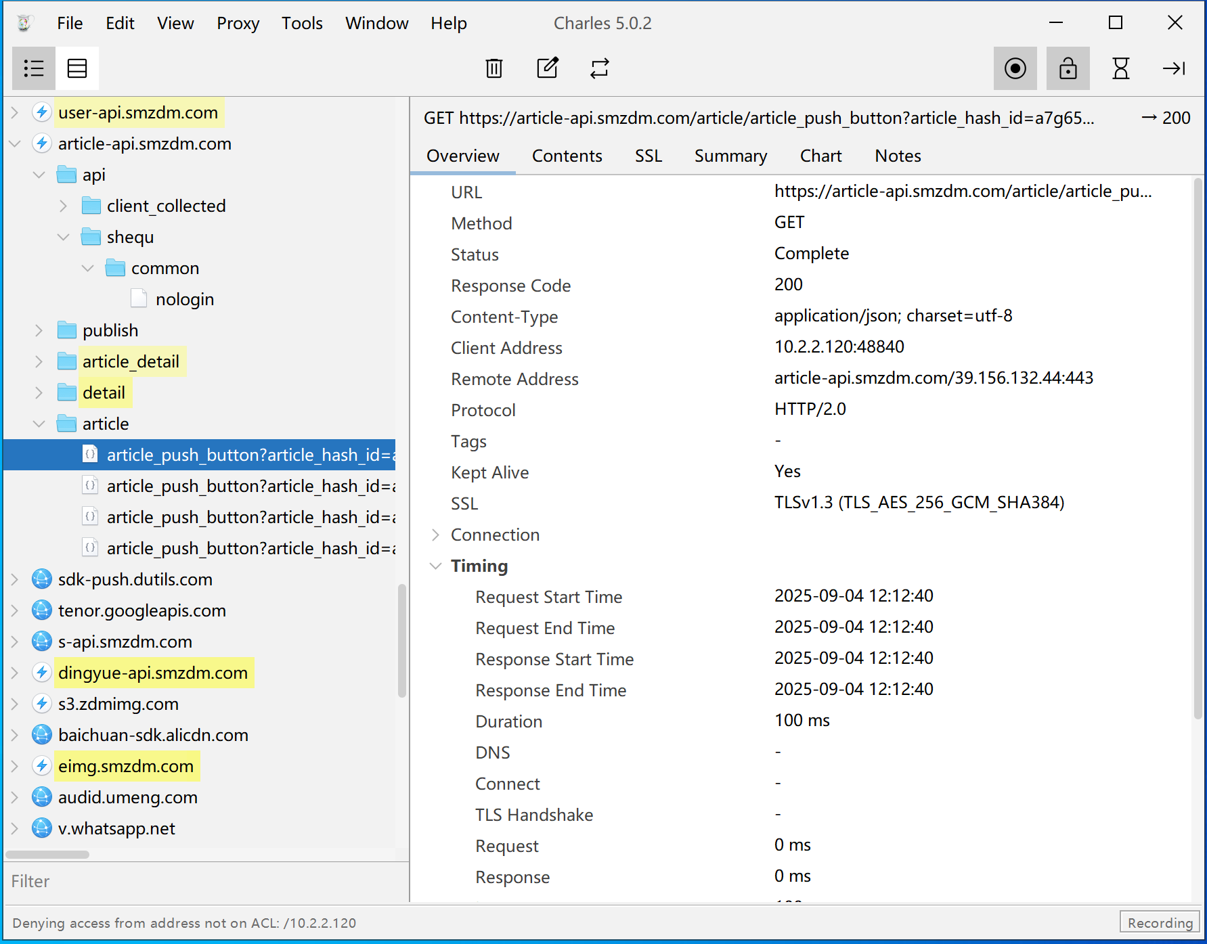Click globe icon beside audid.umeng.com
Image resolution: width=1207 pixels, height=944 pixels.
click(x=42, y=797)
